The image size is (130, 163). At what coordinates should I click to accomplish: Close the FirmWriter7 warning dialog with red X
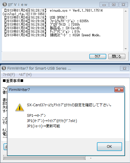[x=119, y=90]
